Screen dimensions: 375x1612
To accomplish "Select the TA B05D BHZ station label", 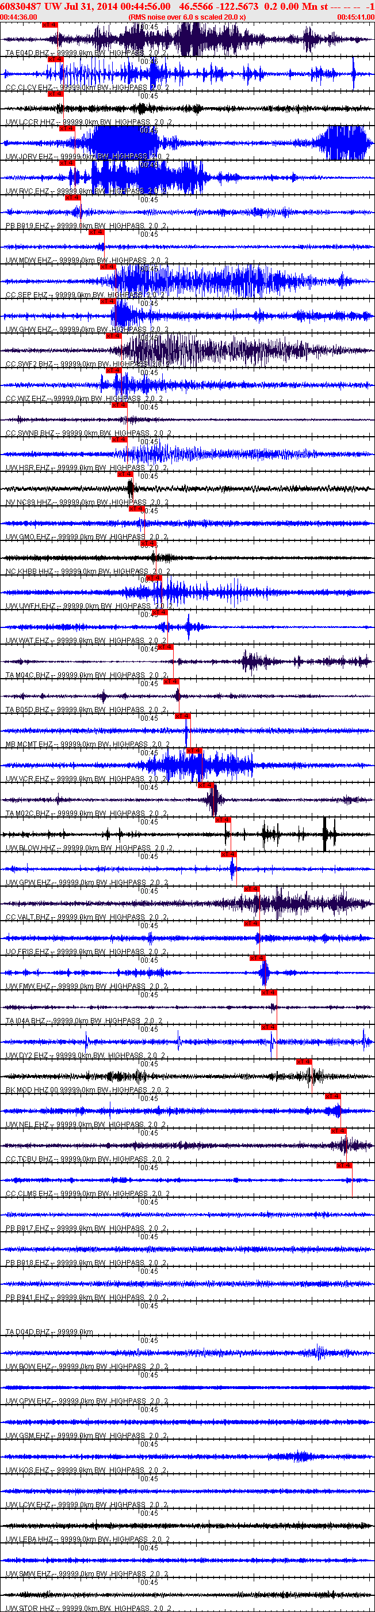I will tap(86, 710).
